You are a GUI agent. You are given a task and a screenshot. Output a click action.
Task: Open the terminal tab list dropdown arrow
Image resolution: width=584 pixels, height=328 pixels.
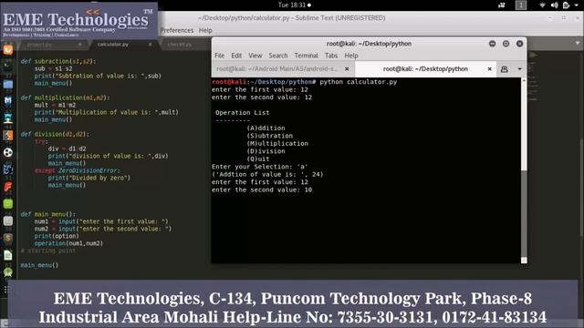pyautogui.click(x=519, y=69)
